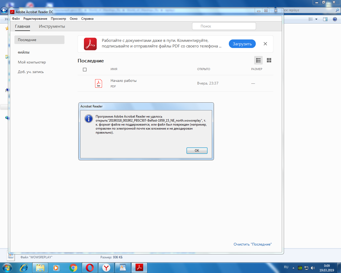Open the Просмотр menu
The image size is (341, 273).
[x=58, y=19]
